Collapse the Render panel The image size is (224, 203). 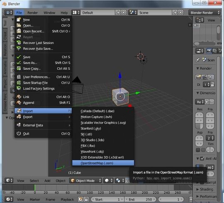point(198,68)
